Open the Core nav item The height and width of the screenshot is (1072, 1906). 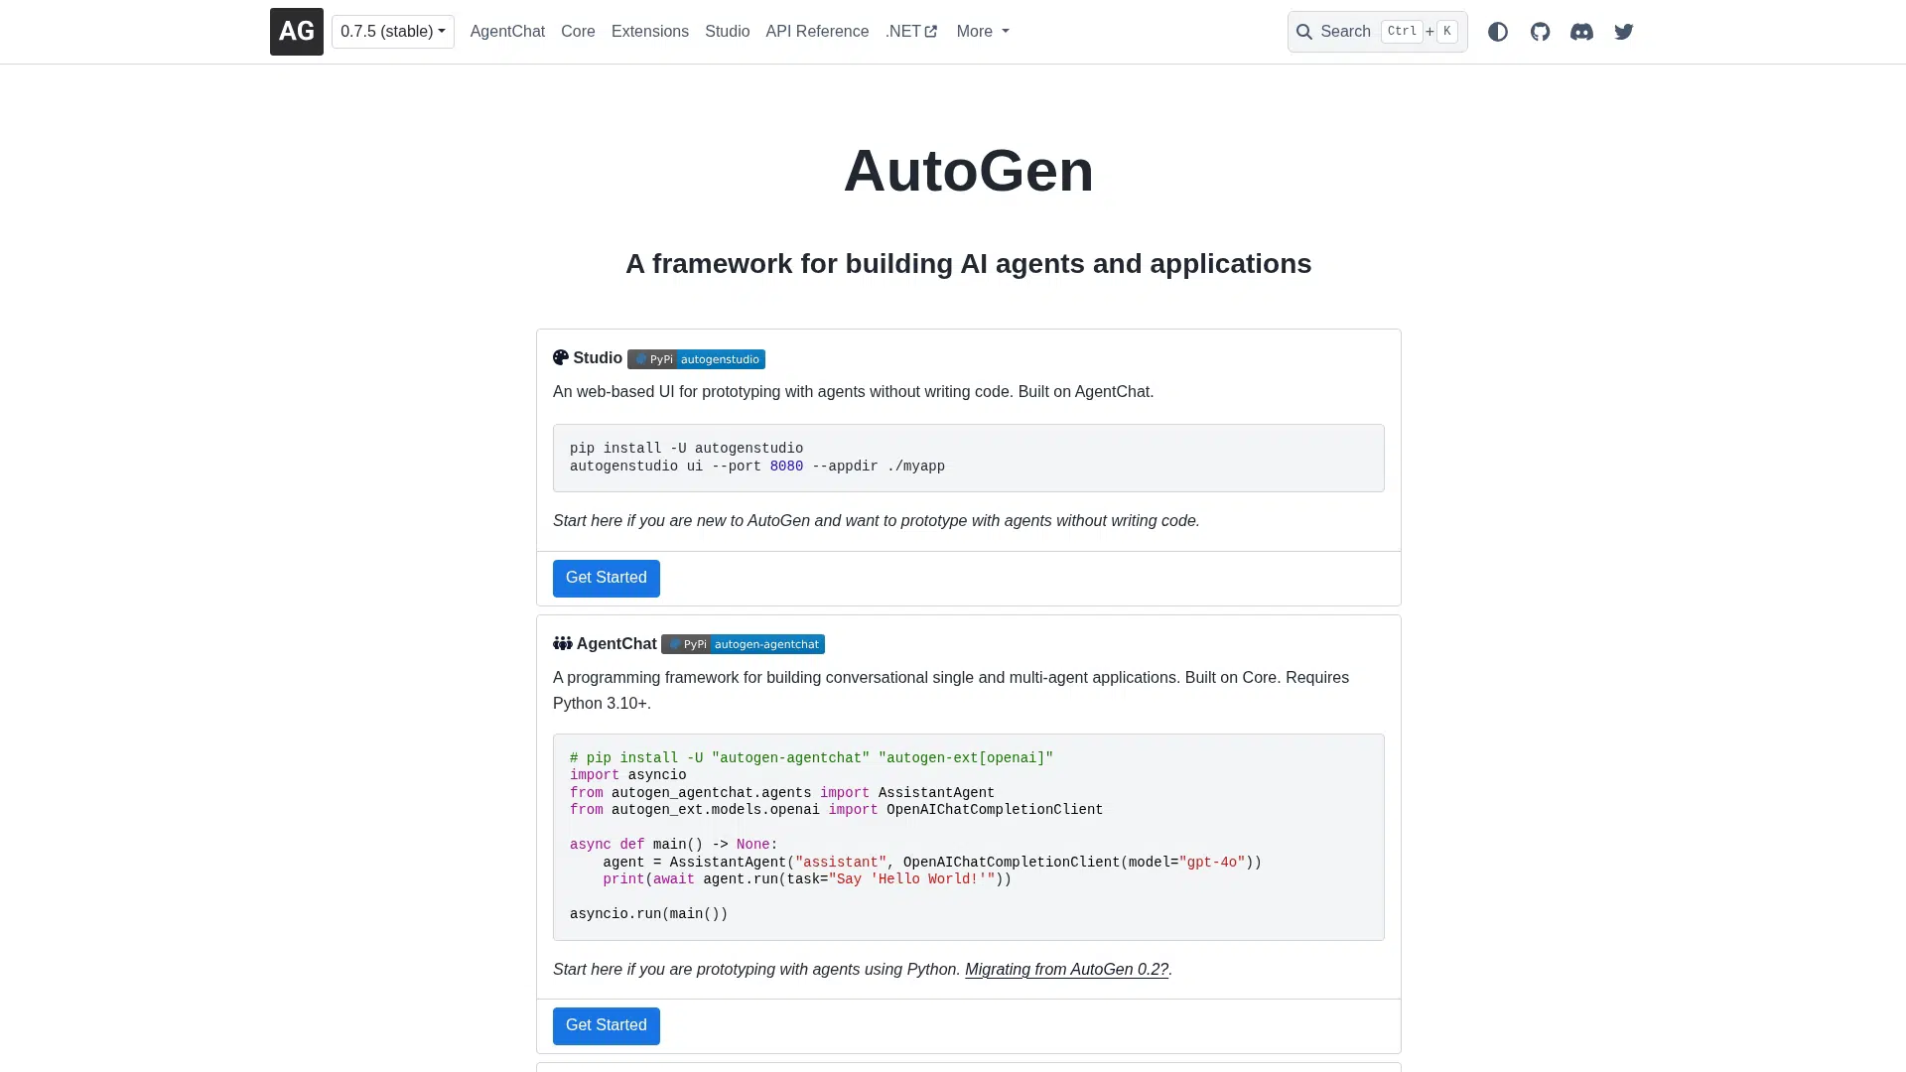[578, 32]
